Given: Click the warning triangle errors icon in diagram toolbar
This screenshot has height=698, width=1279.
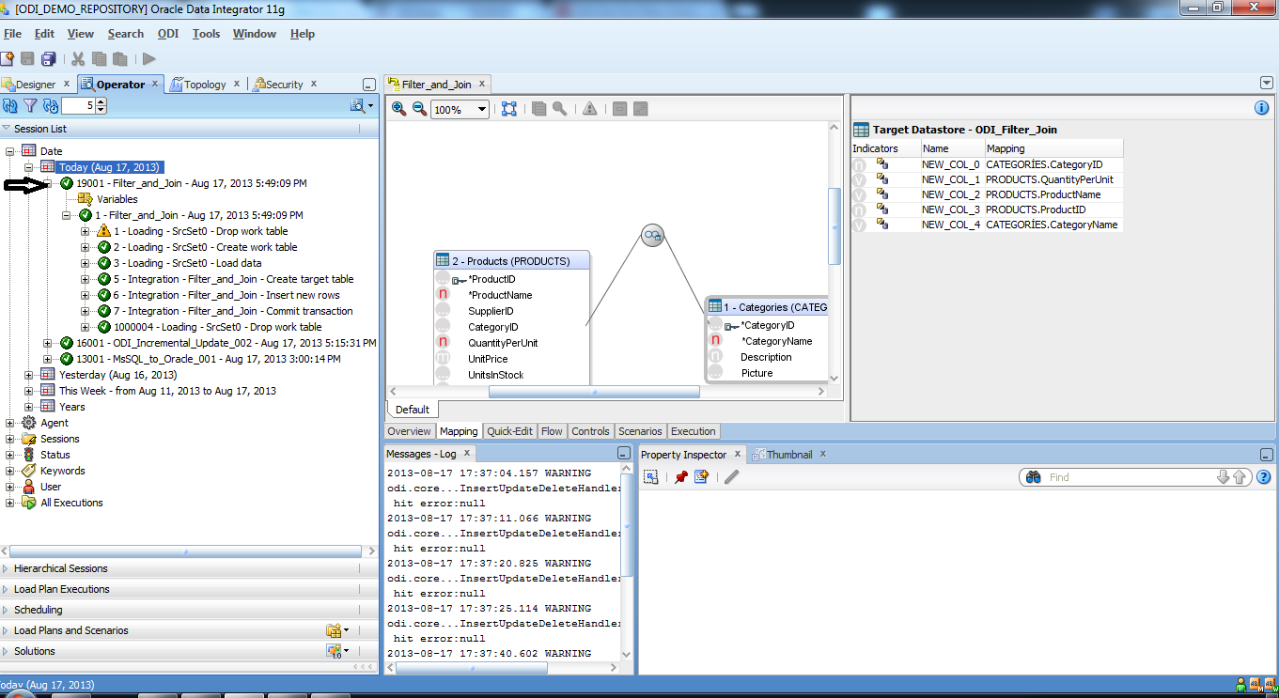Looking at the screenshot, I should (x=590, y=109).
